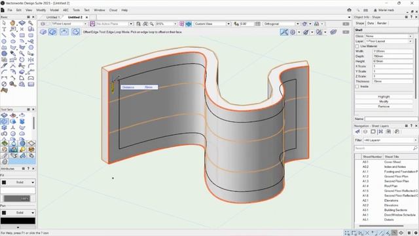Select the Rectangle tool

pyautogui.click(x=22, y=35)
